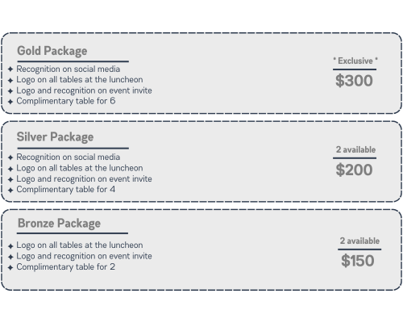Viewport: 403px width, 323px height.
Task: Click the star bullet beside Bronze luncheon tables line
Action: 10,246
